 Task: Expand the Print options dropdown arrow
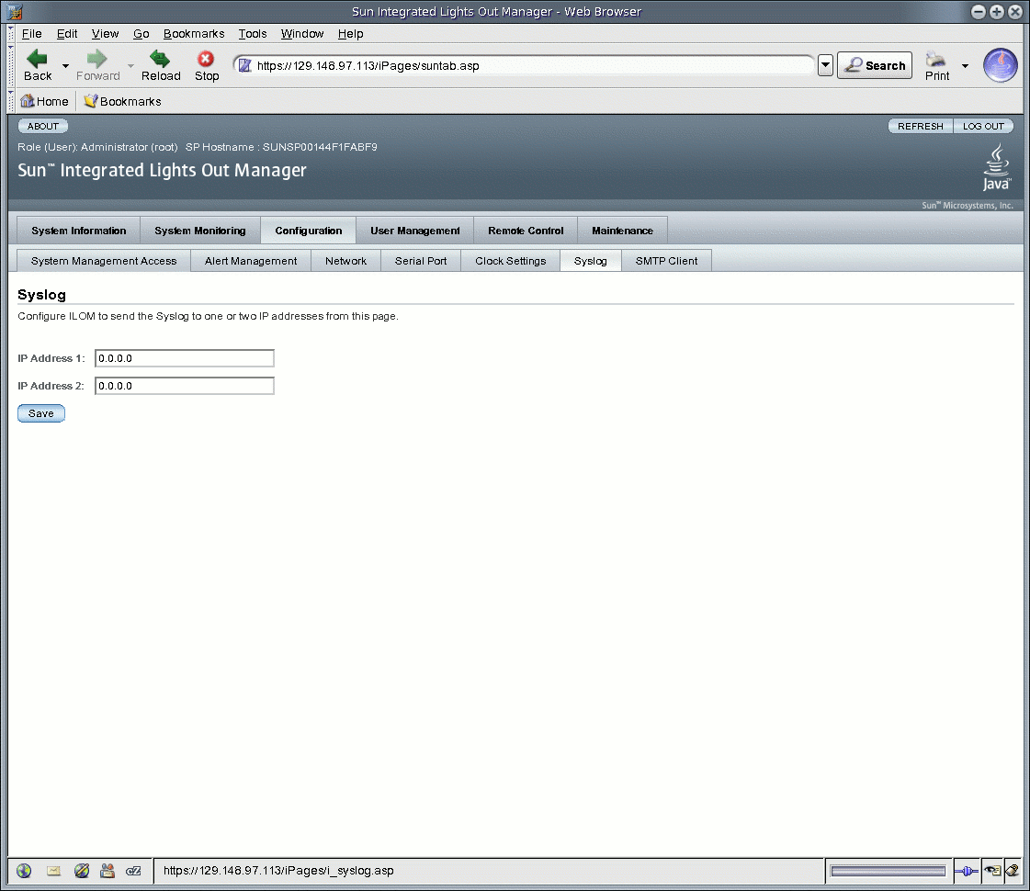(965, 65)
